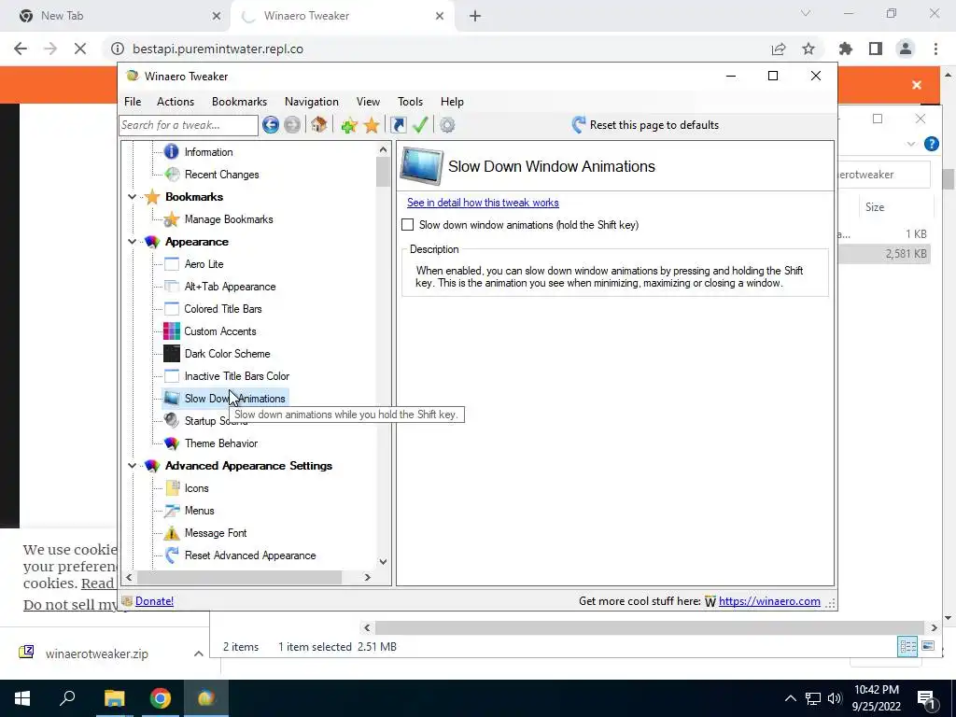Viewport: 956px width, 717px height.
Task: Add bookmark with the green plus star icon
Action: [349, 126]
